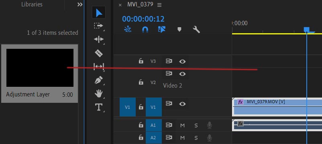
Task: Toggle lock on video track V1
Action: coord(141,107)
